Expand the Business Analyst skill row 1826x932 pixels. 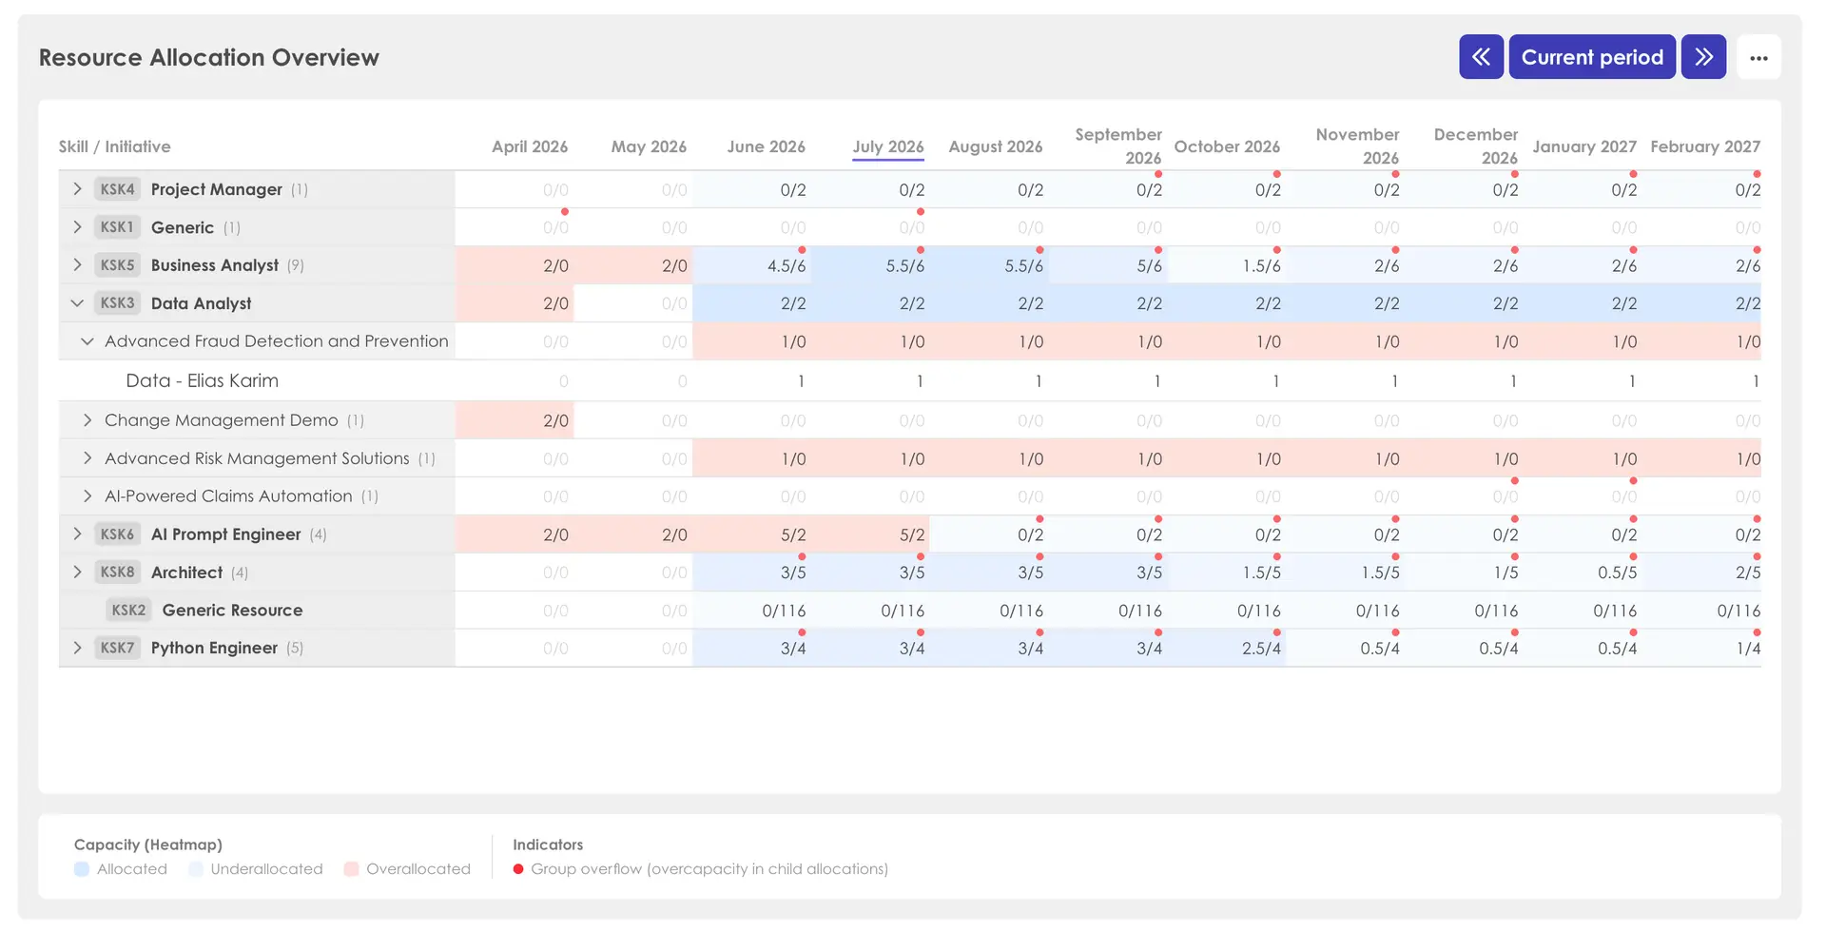[77, 265]
